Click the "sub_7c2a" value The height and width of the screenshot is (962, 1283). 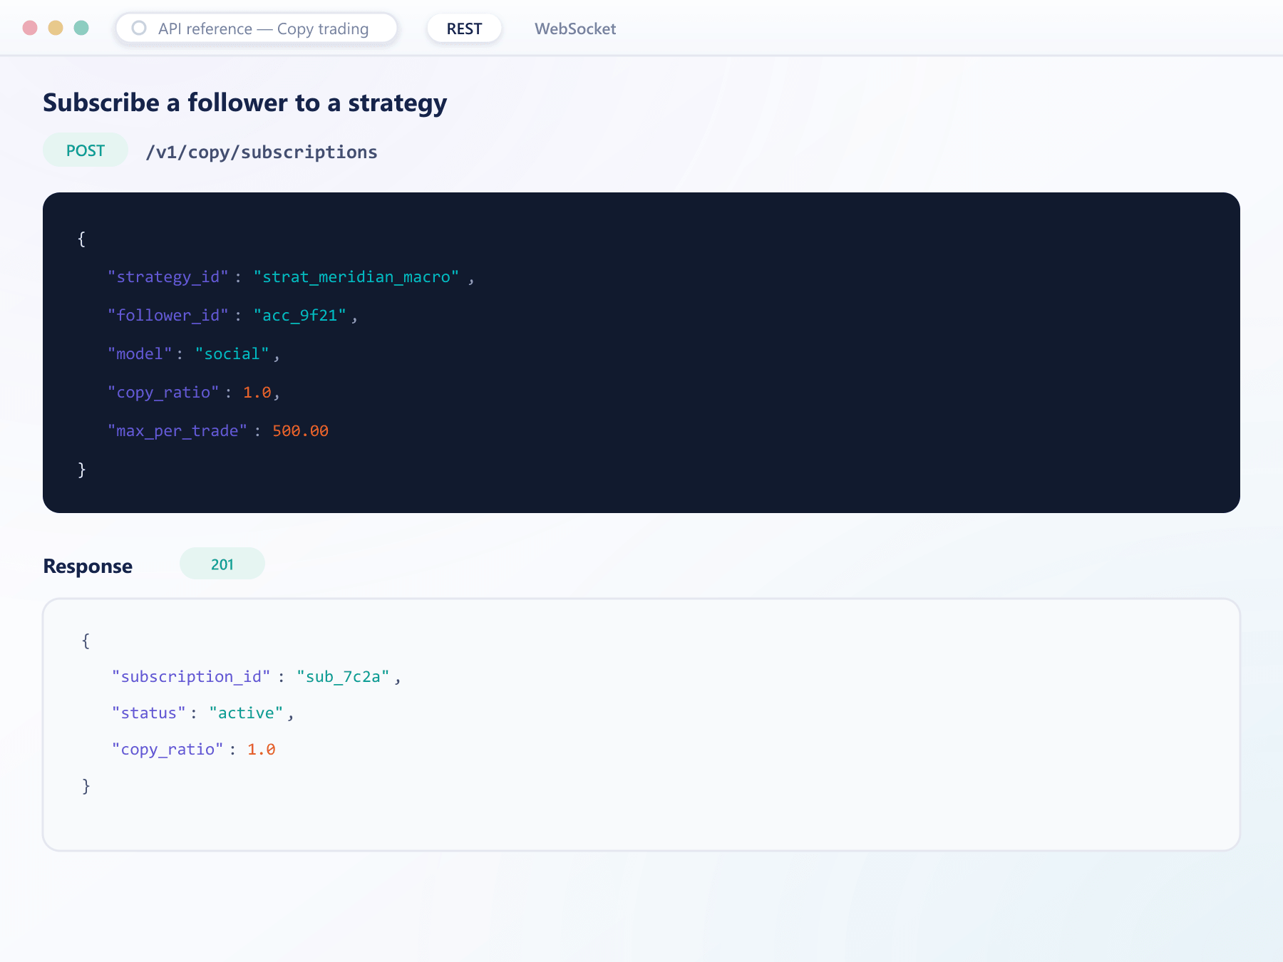344,676
